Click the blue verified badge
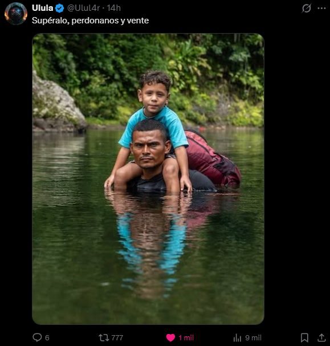Image resolution: width=330 pixels, height=346 pixels. [x=59, y=9]
